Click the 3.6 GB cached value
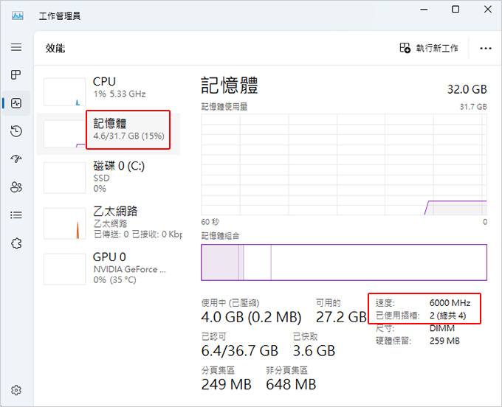Screen dimensions: 502x407 click(x=314, y=351)
